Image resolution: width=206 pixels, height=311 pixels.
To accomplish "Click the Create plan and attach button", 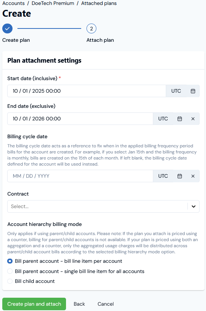I will [34, 304].
